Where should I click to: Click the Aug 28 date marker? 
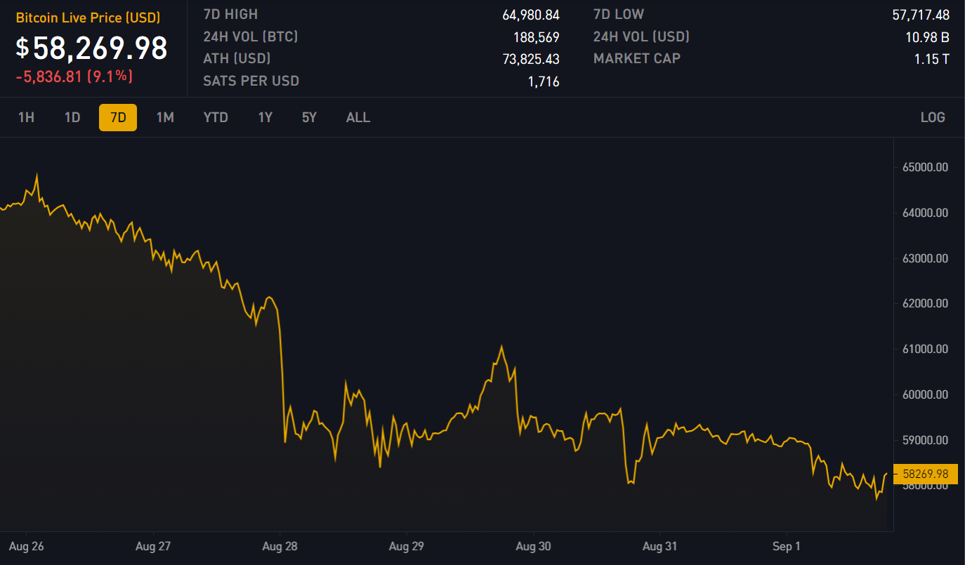(280, 546)
